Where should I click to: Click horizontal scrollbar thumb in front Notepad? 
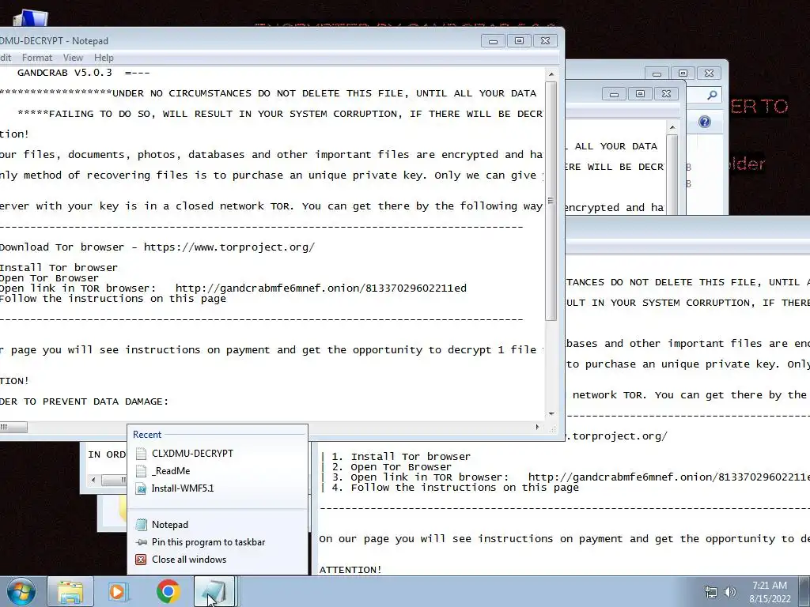14,427
